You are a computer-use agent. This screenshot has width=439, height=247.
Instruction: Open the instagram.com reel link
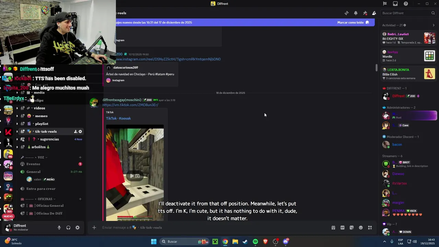click(x=168, y=59)
